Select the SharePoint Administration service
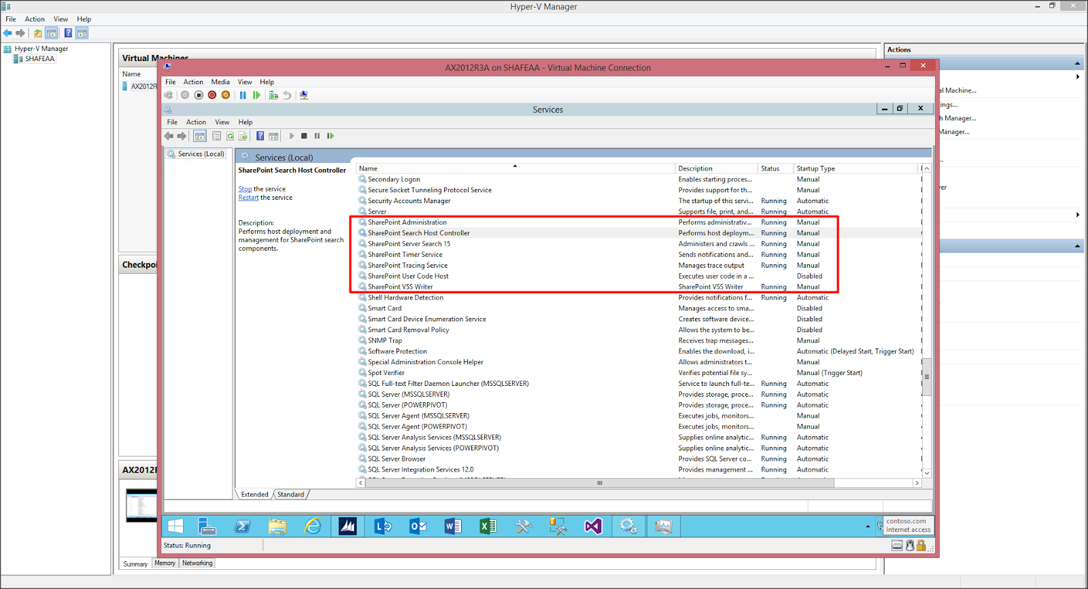Viewport: 1088px width, 589px height. pos(639,222)
